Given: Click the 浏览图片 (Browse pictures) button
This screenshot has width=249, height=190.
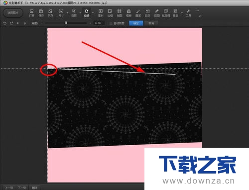Looking at the screenshot, I should tap(13, 13).
